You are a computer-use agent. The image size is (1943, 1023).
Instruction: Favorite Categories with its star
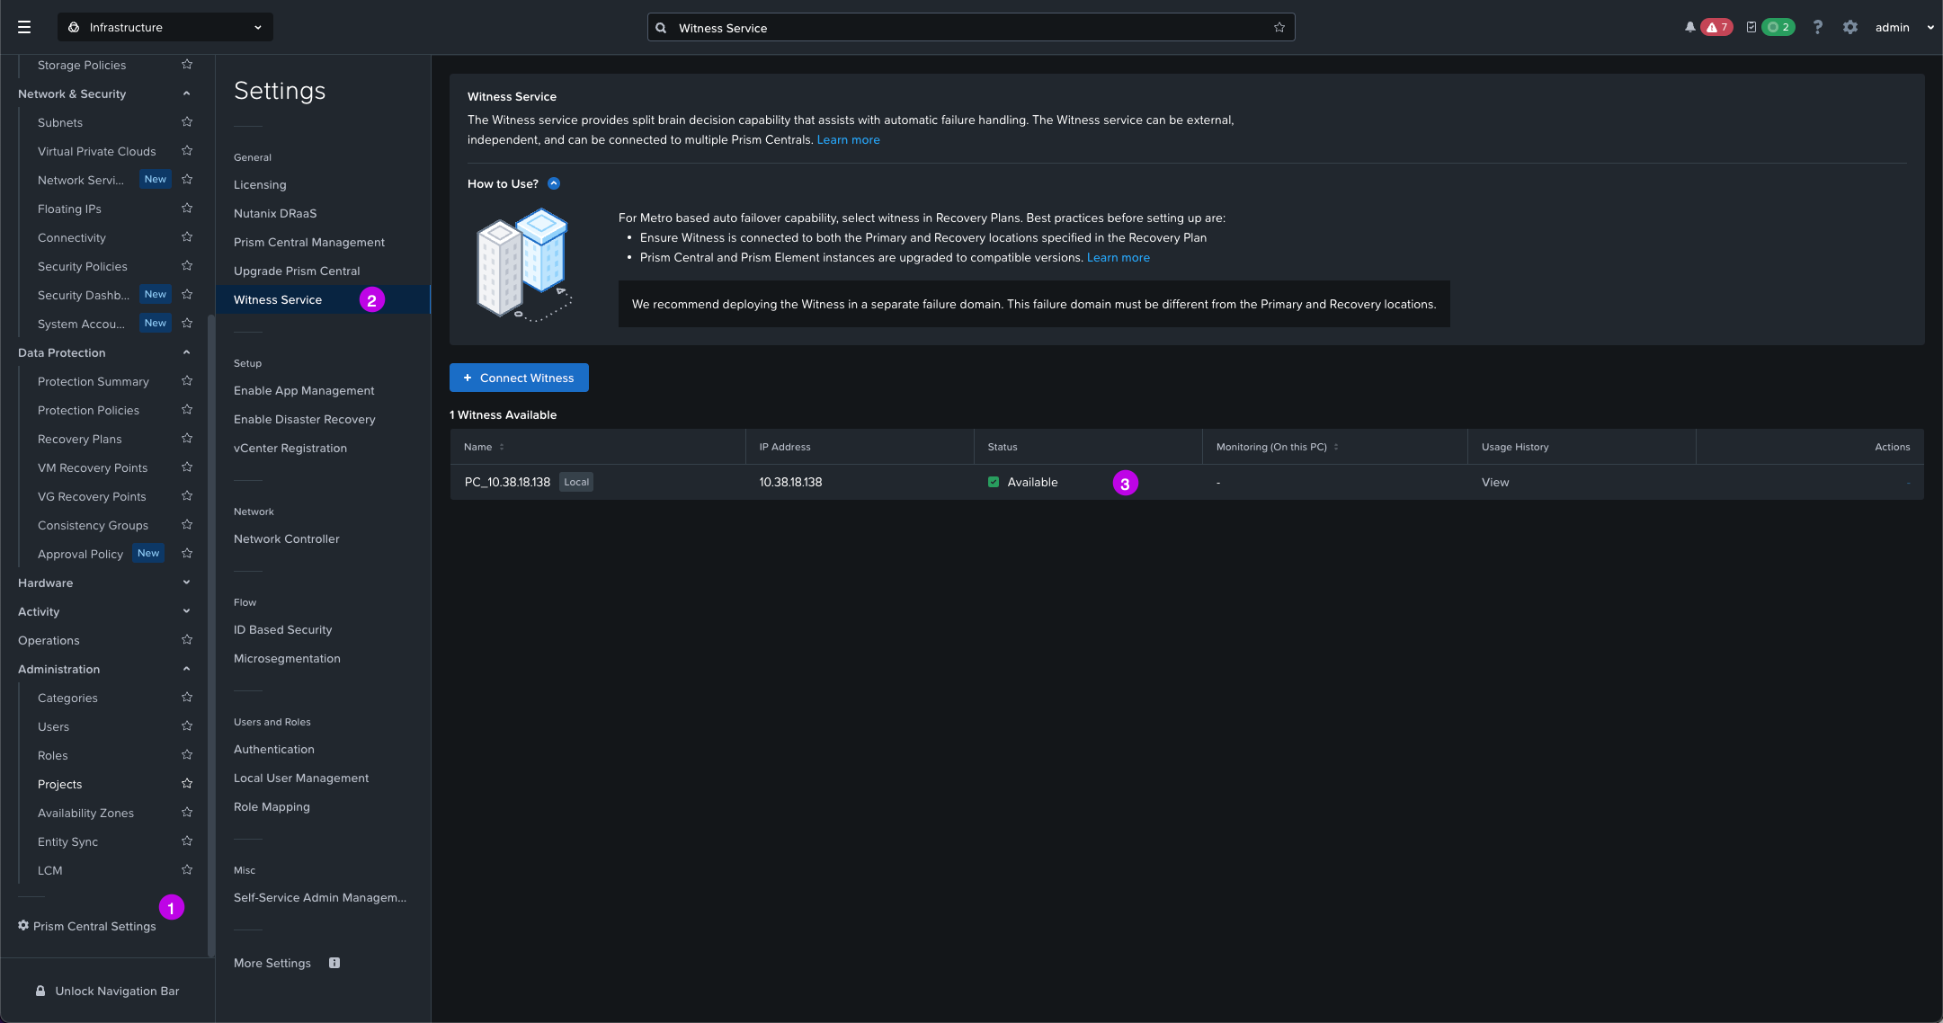tap(187, 698)
